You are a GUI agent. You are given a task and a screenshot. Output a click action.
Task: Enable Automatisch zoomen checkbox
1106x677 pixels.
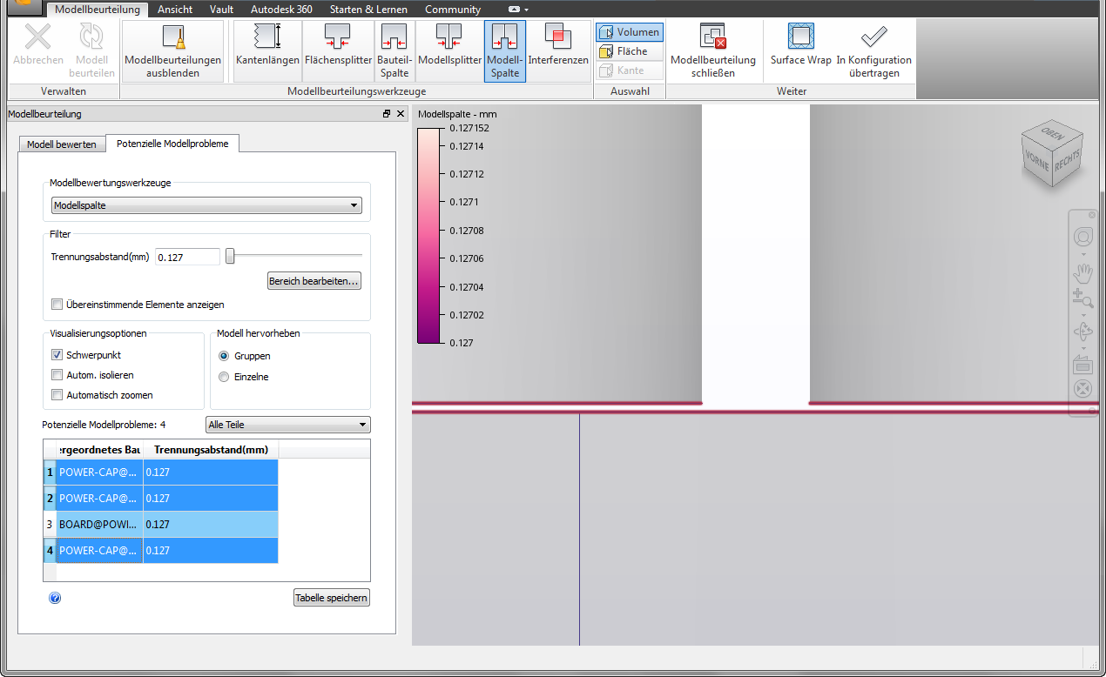57,395
